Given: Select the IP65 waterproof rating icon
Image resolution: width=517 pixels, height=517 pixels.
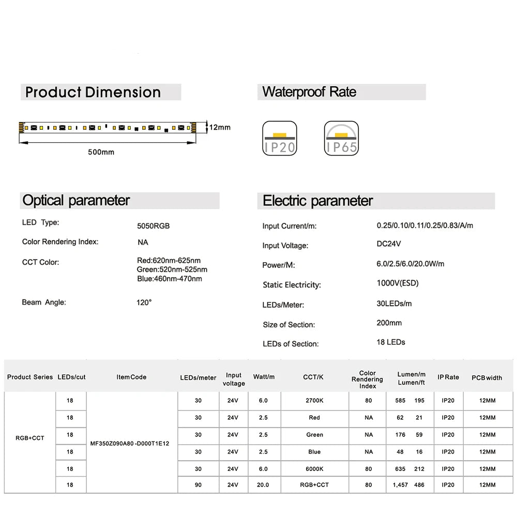Looking at the screenshot, I should (x=341, y=138).
